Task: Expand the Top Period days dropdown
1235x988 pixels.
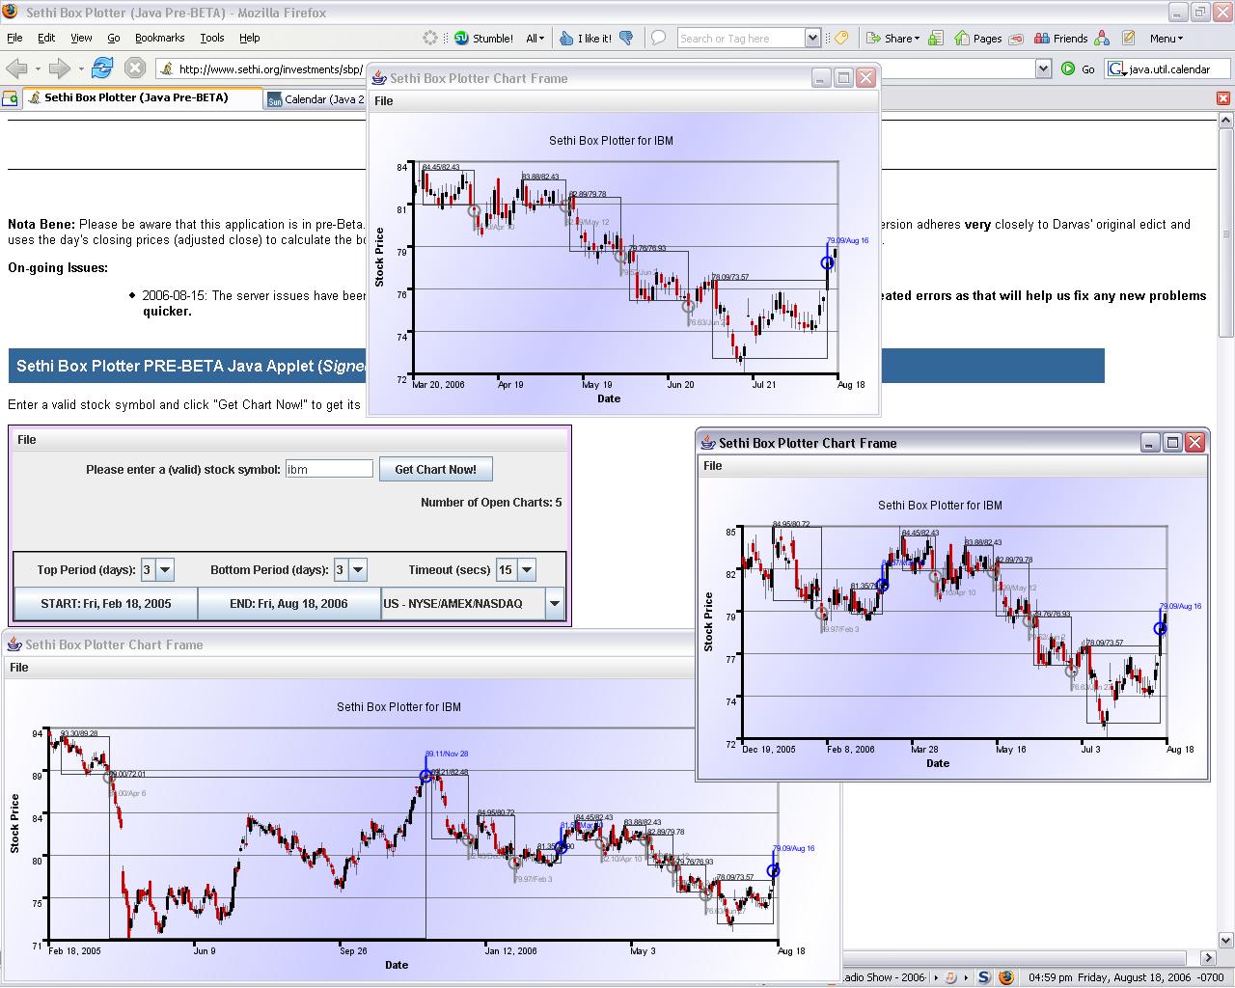Action: pyautogui.click(x=165, y=570)
